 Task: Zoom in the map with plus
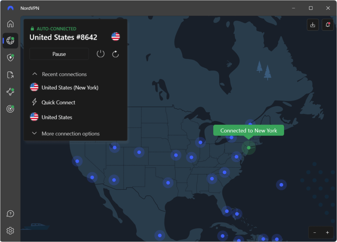327,232
